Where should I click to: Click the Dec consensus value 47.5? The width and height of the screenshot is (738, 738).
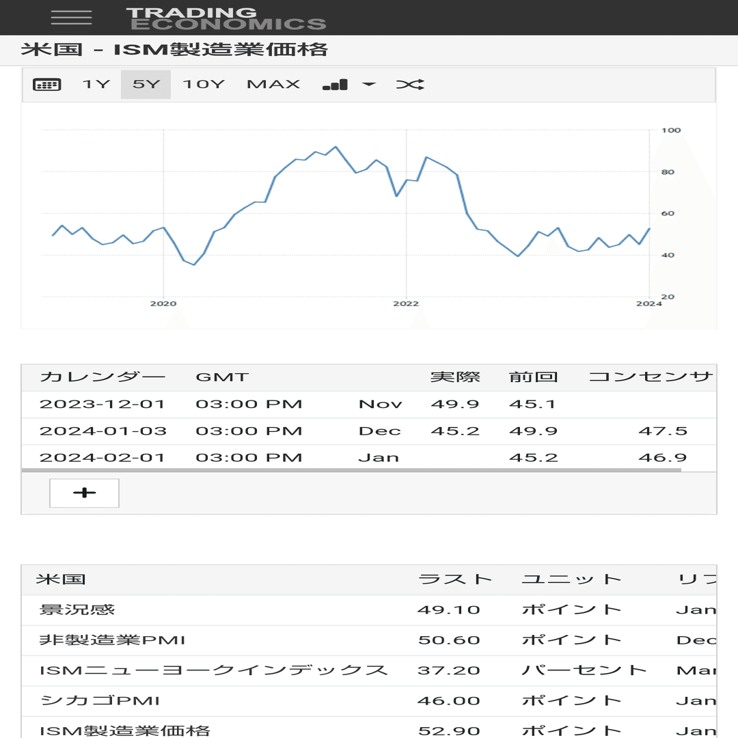(663, 430)
